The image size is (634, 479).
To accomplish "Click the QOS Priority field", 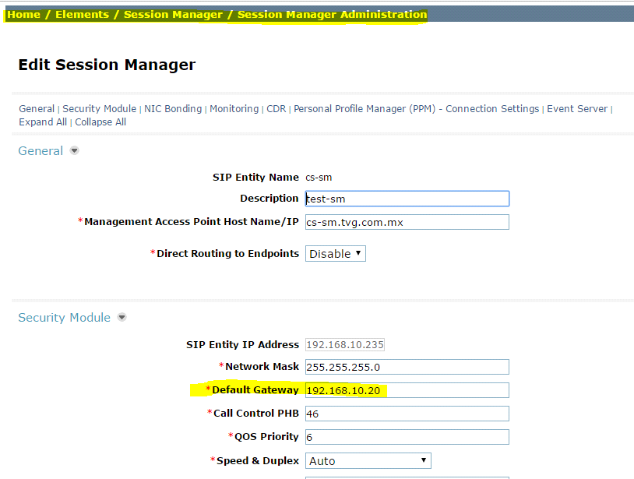I will (x=407, y=437).
